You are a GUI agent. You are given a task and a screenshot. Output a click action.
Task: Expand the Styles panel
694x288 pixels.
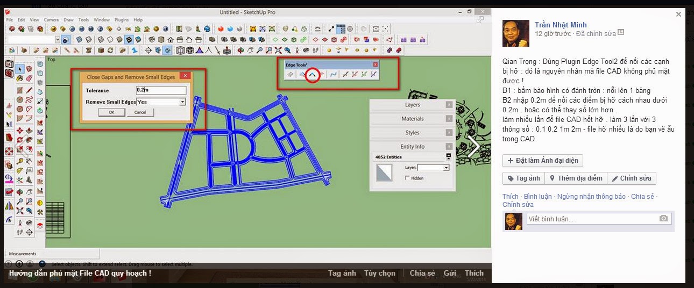tap(413, 133)
